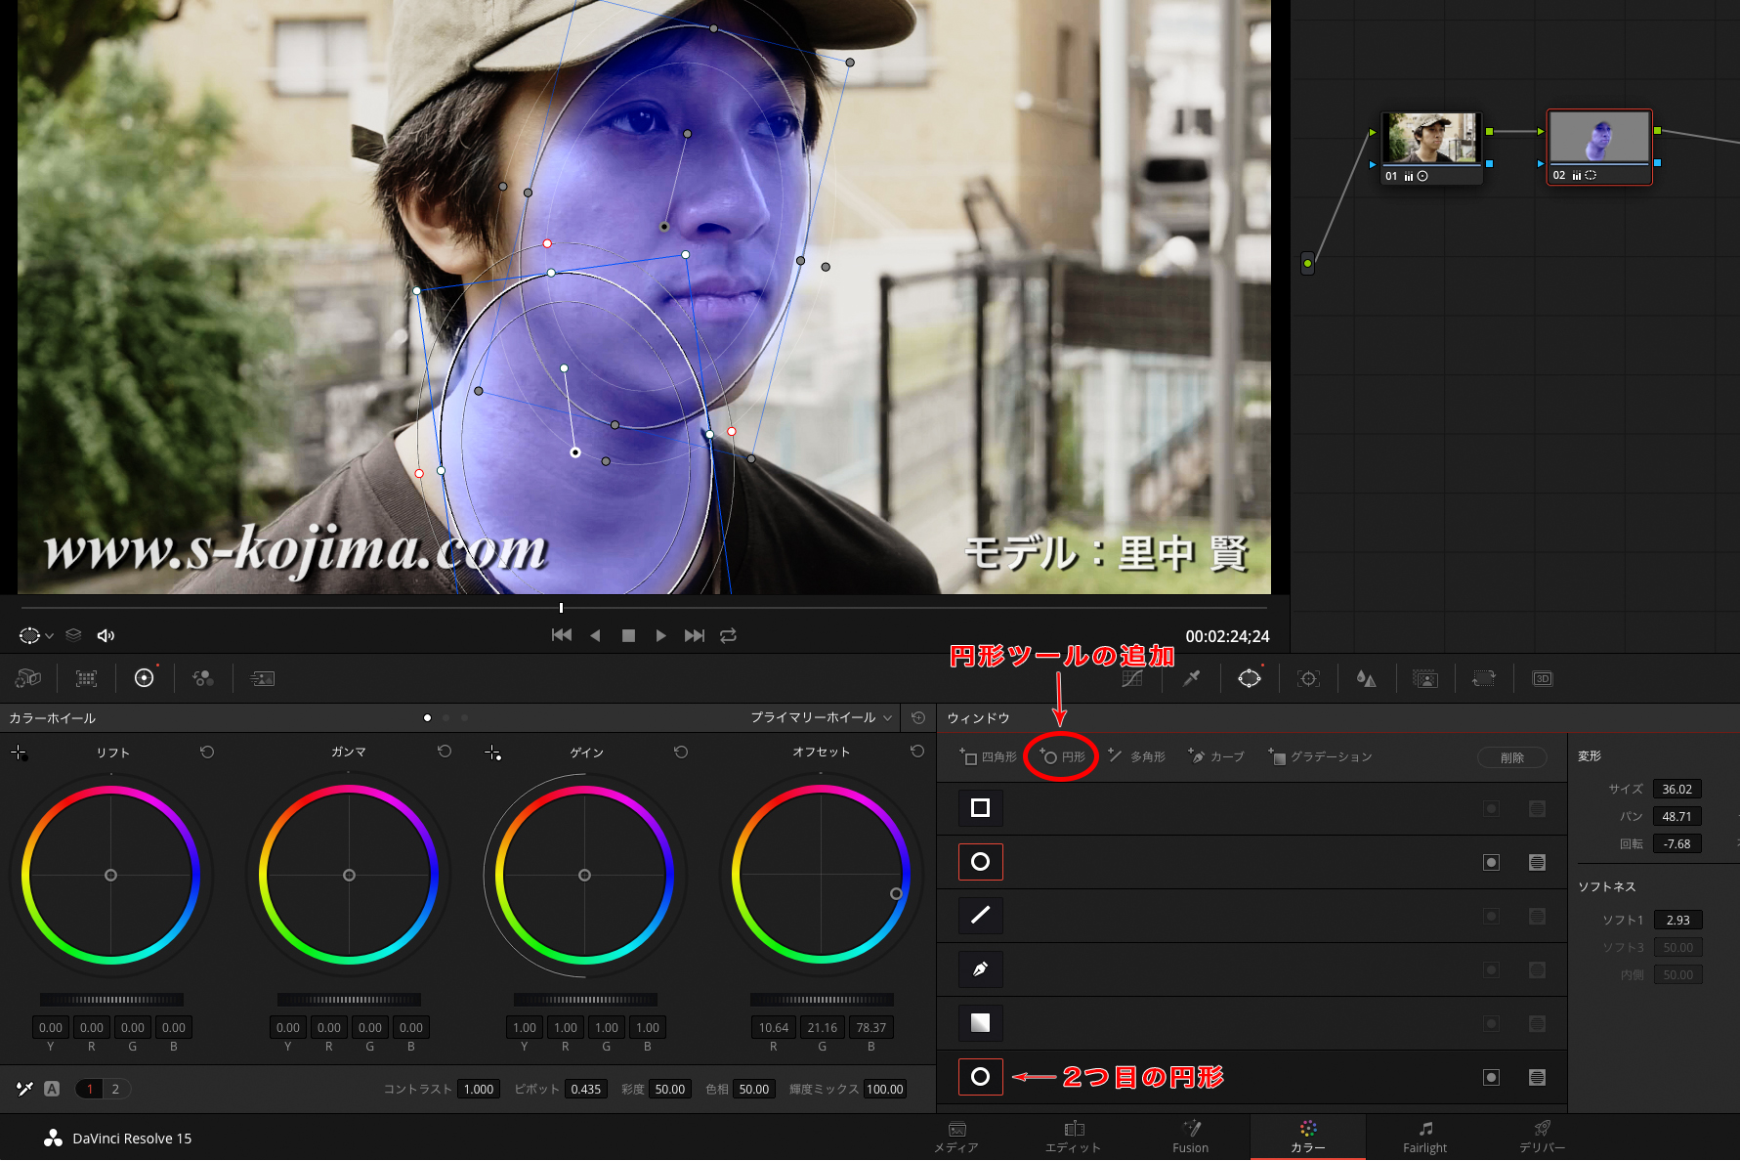The height and width of the screenshot is (1161, 1740).
Task: Click the ゲイン master wheel slider
Action: [x=585, y=1000]
